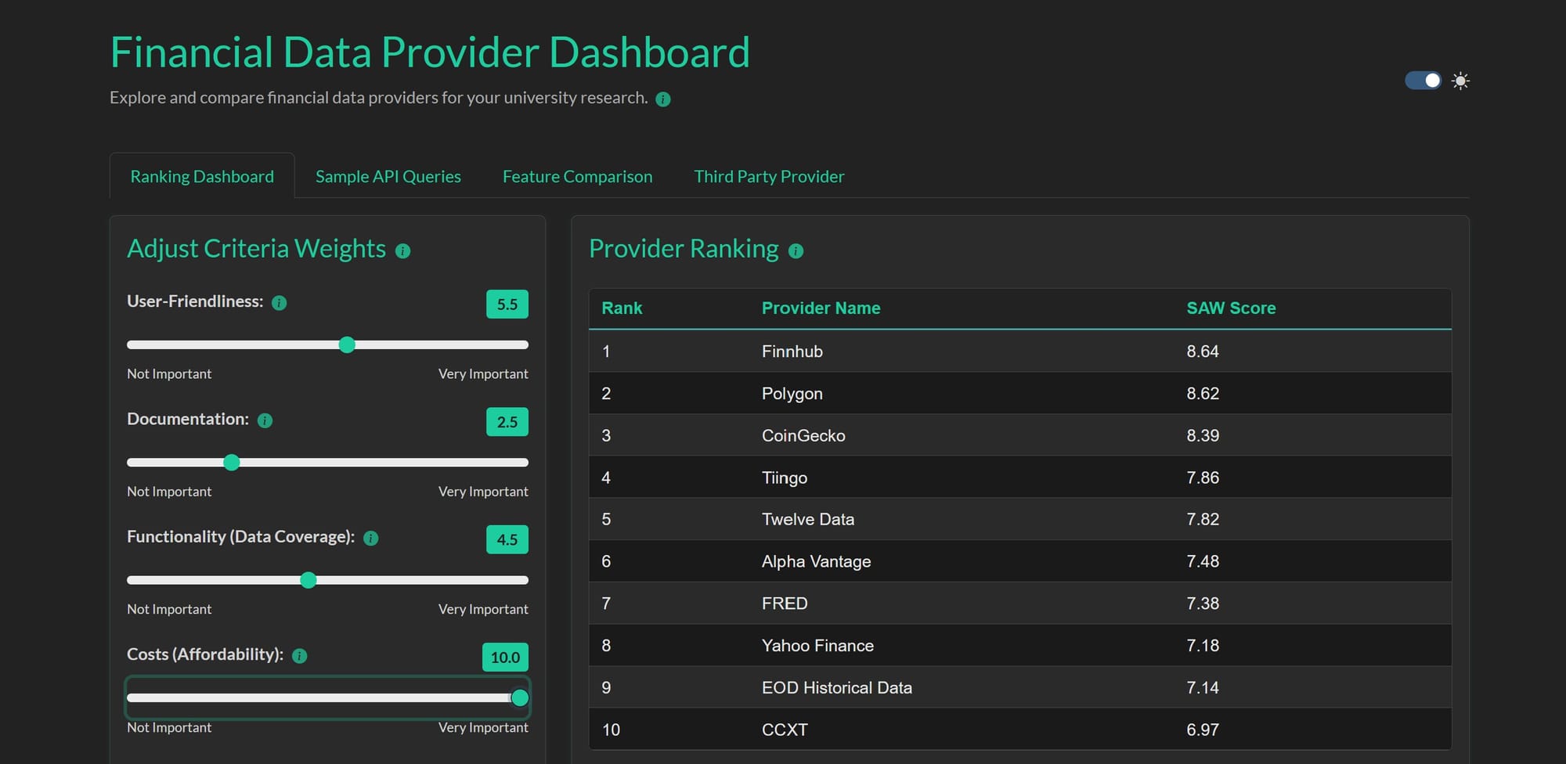Select the light mode sun icon
The height and width of the screenshot is (764, 1566).
1460,81
